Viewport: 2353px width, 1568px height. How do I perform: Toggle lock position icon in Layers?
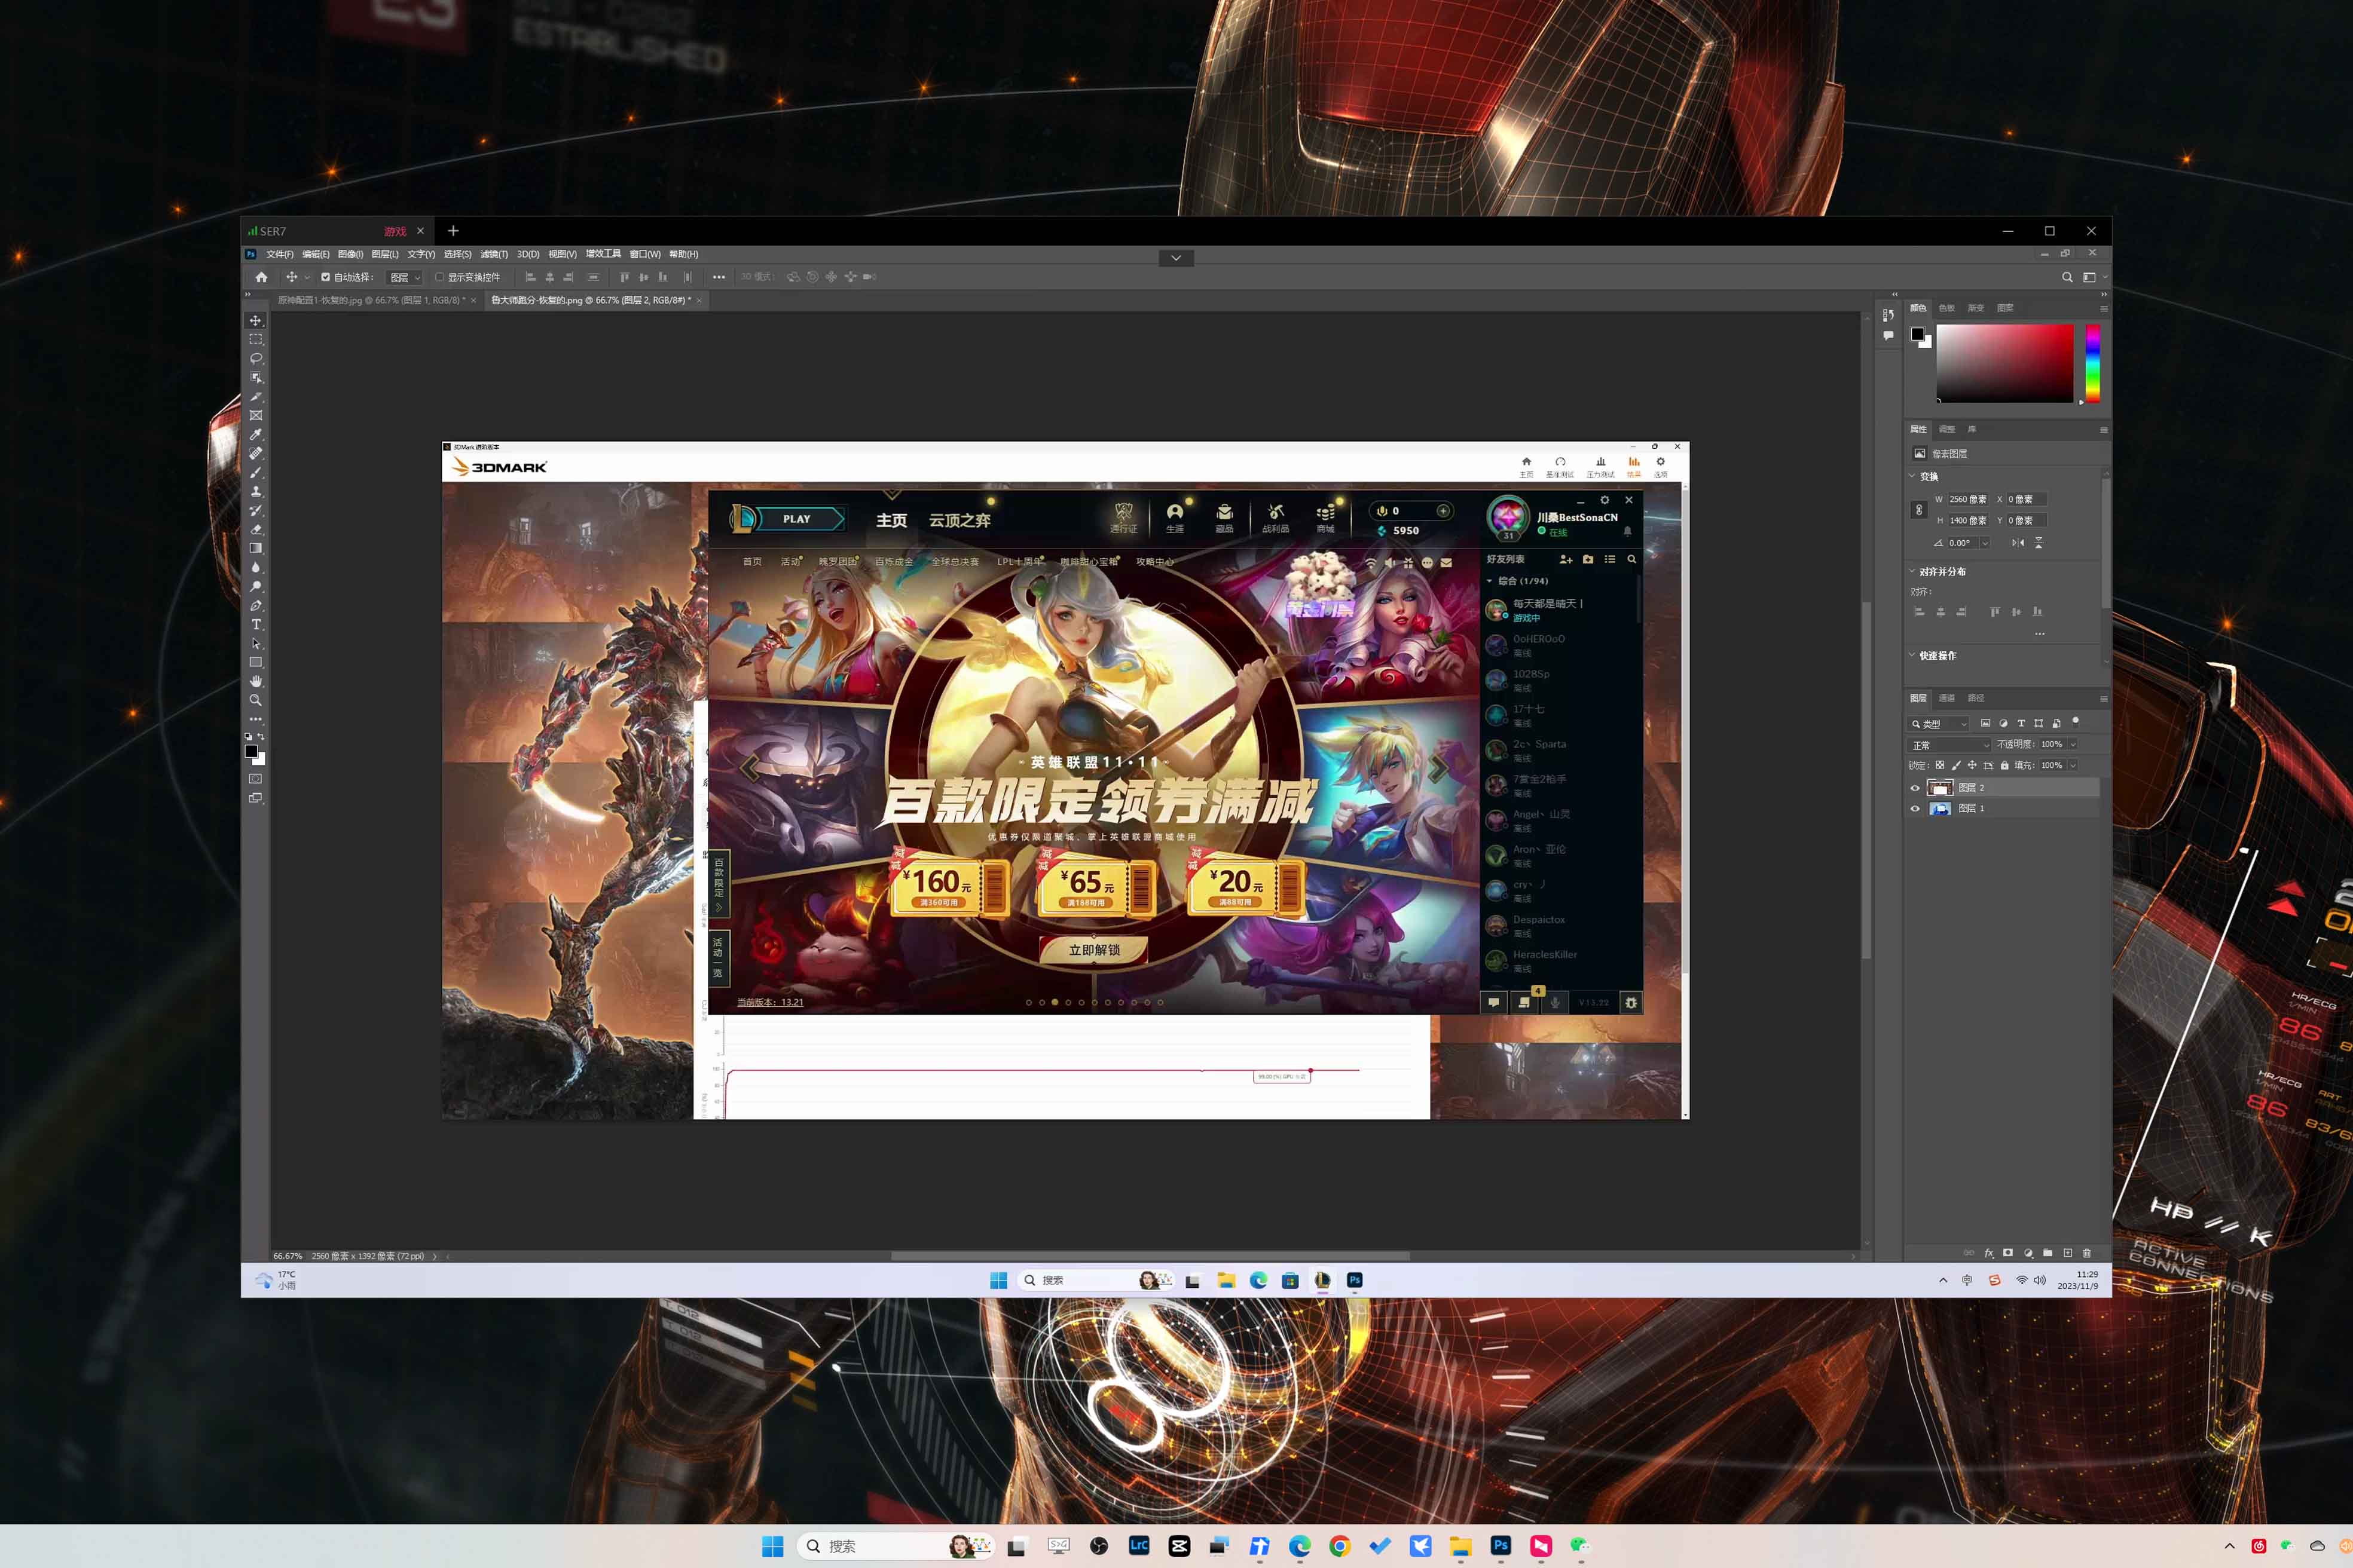(1972, 765)
